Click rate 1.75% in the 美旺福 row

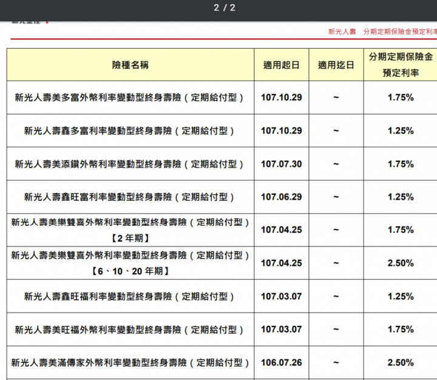(401, 329)
